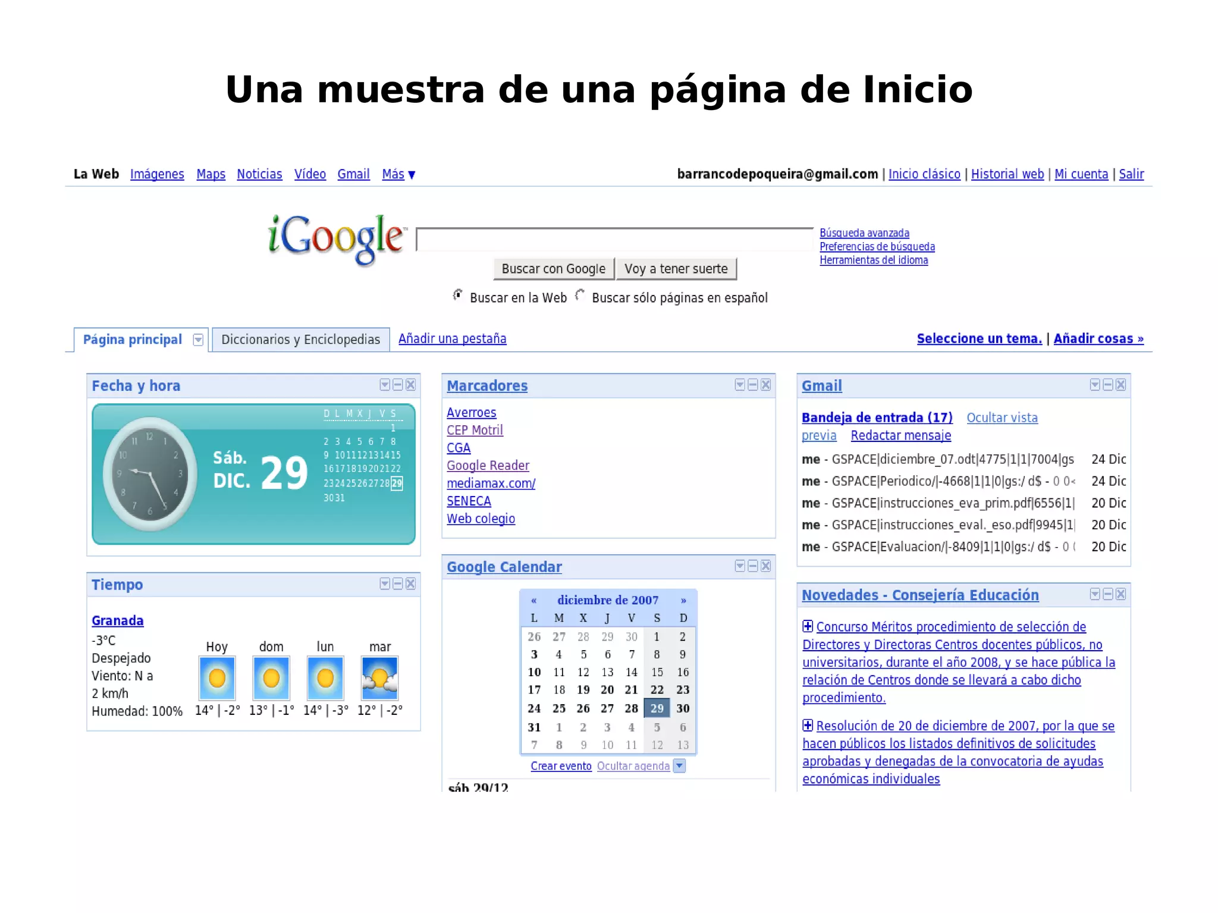This screenshot has width=1218, height=913.
Task: Click the Voy a tener suerte button
Action: (x=676, y=269)
